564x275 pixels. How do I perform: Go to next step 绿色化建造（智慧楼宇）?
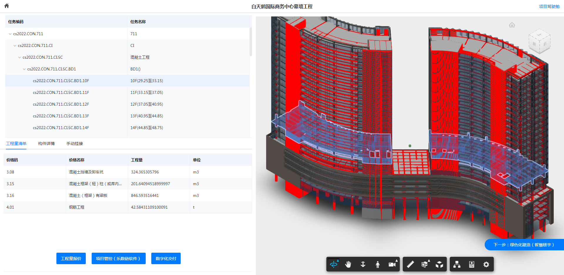pos(524,245)
